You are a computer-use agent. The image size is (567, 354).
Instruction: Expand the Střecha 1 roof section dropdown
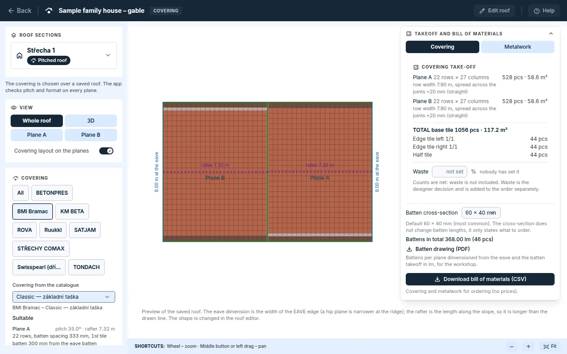click(64, 55)
